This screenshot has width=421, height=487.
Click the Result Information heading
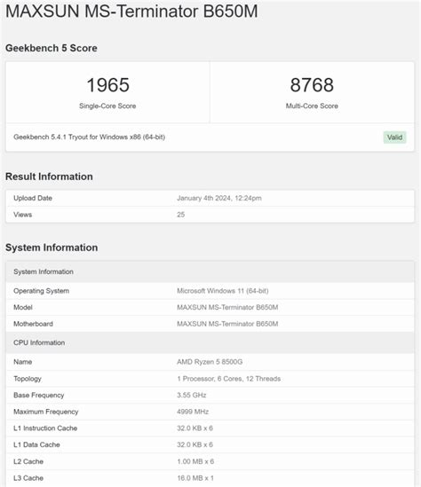(x=49, y=177)
